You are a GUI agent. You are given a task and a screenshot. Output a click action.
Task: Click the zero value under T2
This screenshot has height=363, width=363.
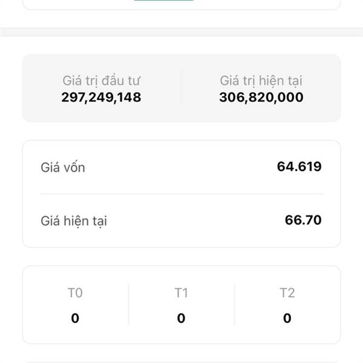point(287,318)
